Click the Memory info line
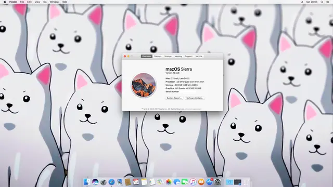The height and width of the screenshot is (187, 333). coord(182,85)
